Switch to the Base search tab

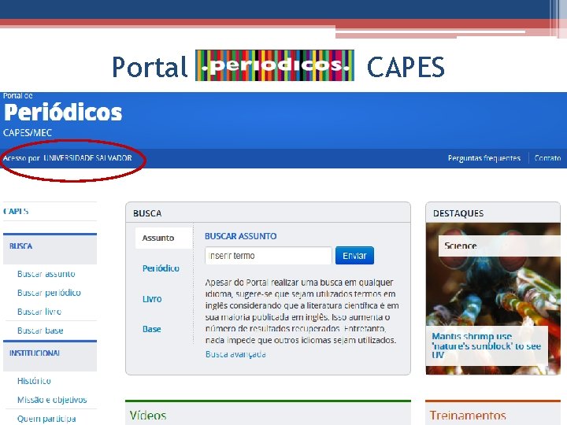coord(151,329)
